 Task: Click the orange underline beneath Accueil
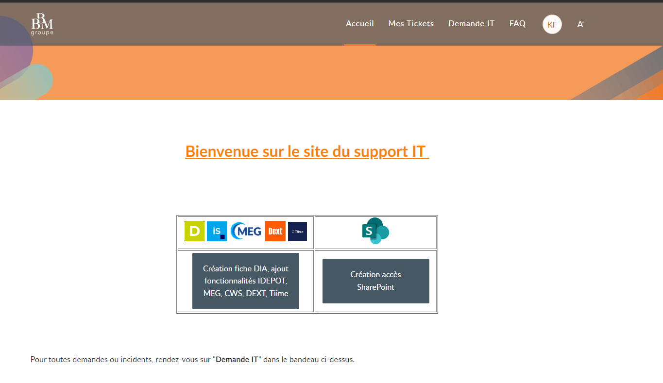[359, 45]
